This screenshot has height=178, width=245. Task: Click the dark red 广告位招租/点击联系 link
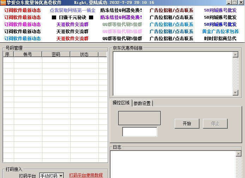[x=171, y=10]
